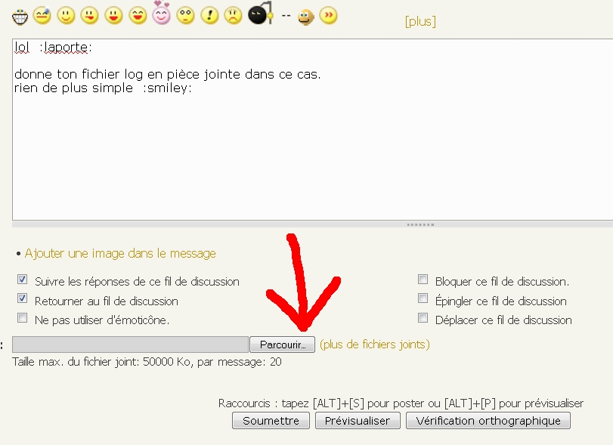The width and height of the screenshot is (613, 445).
Task: Check 'Épingler ce fil de discussion'
Action: [423, 298]
